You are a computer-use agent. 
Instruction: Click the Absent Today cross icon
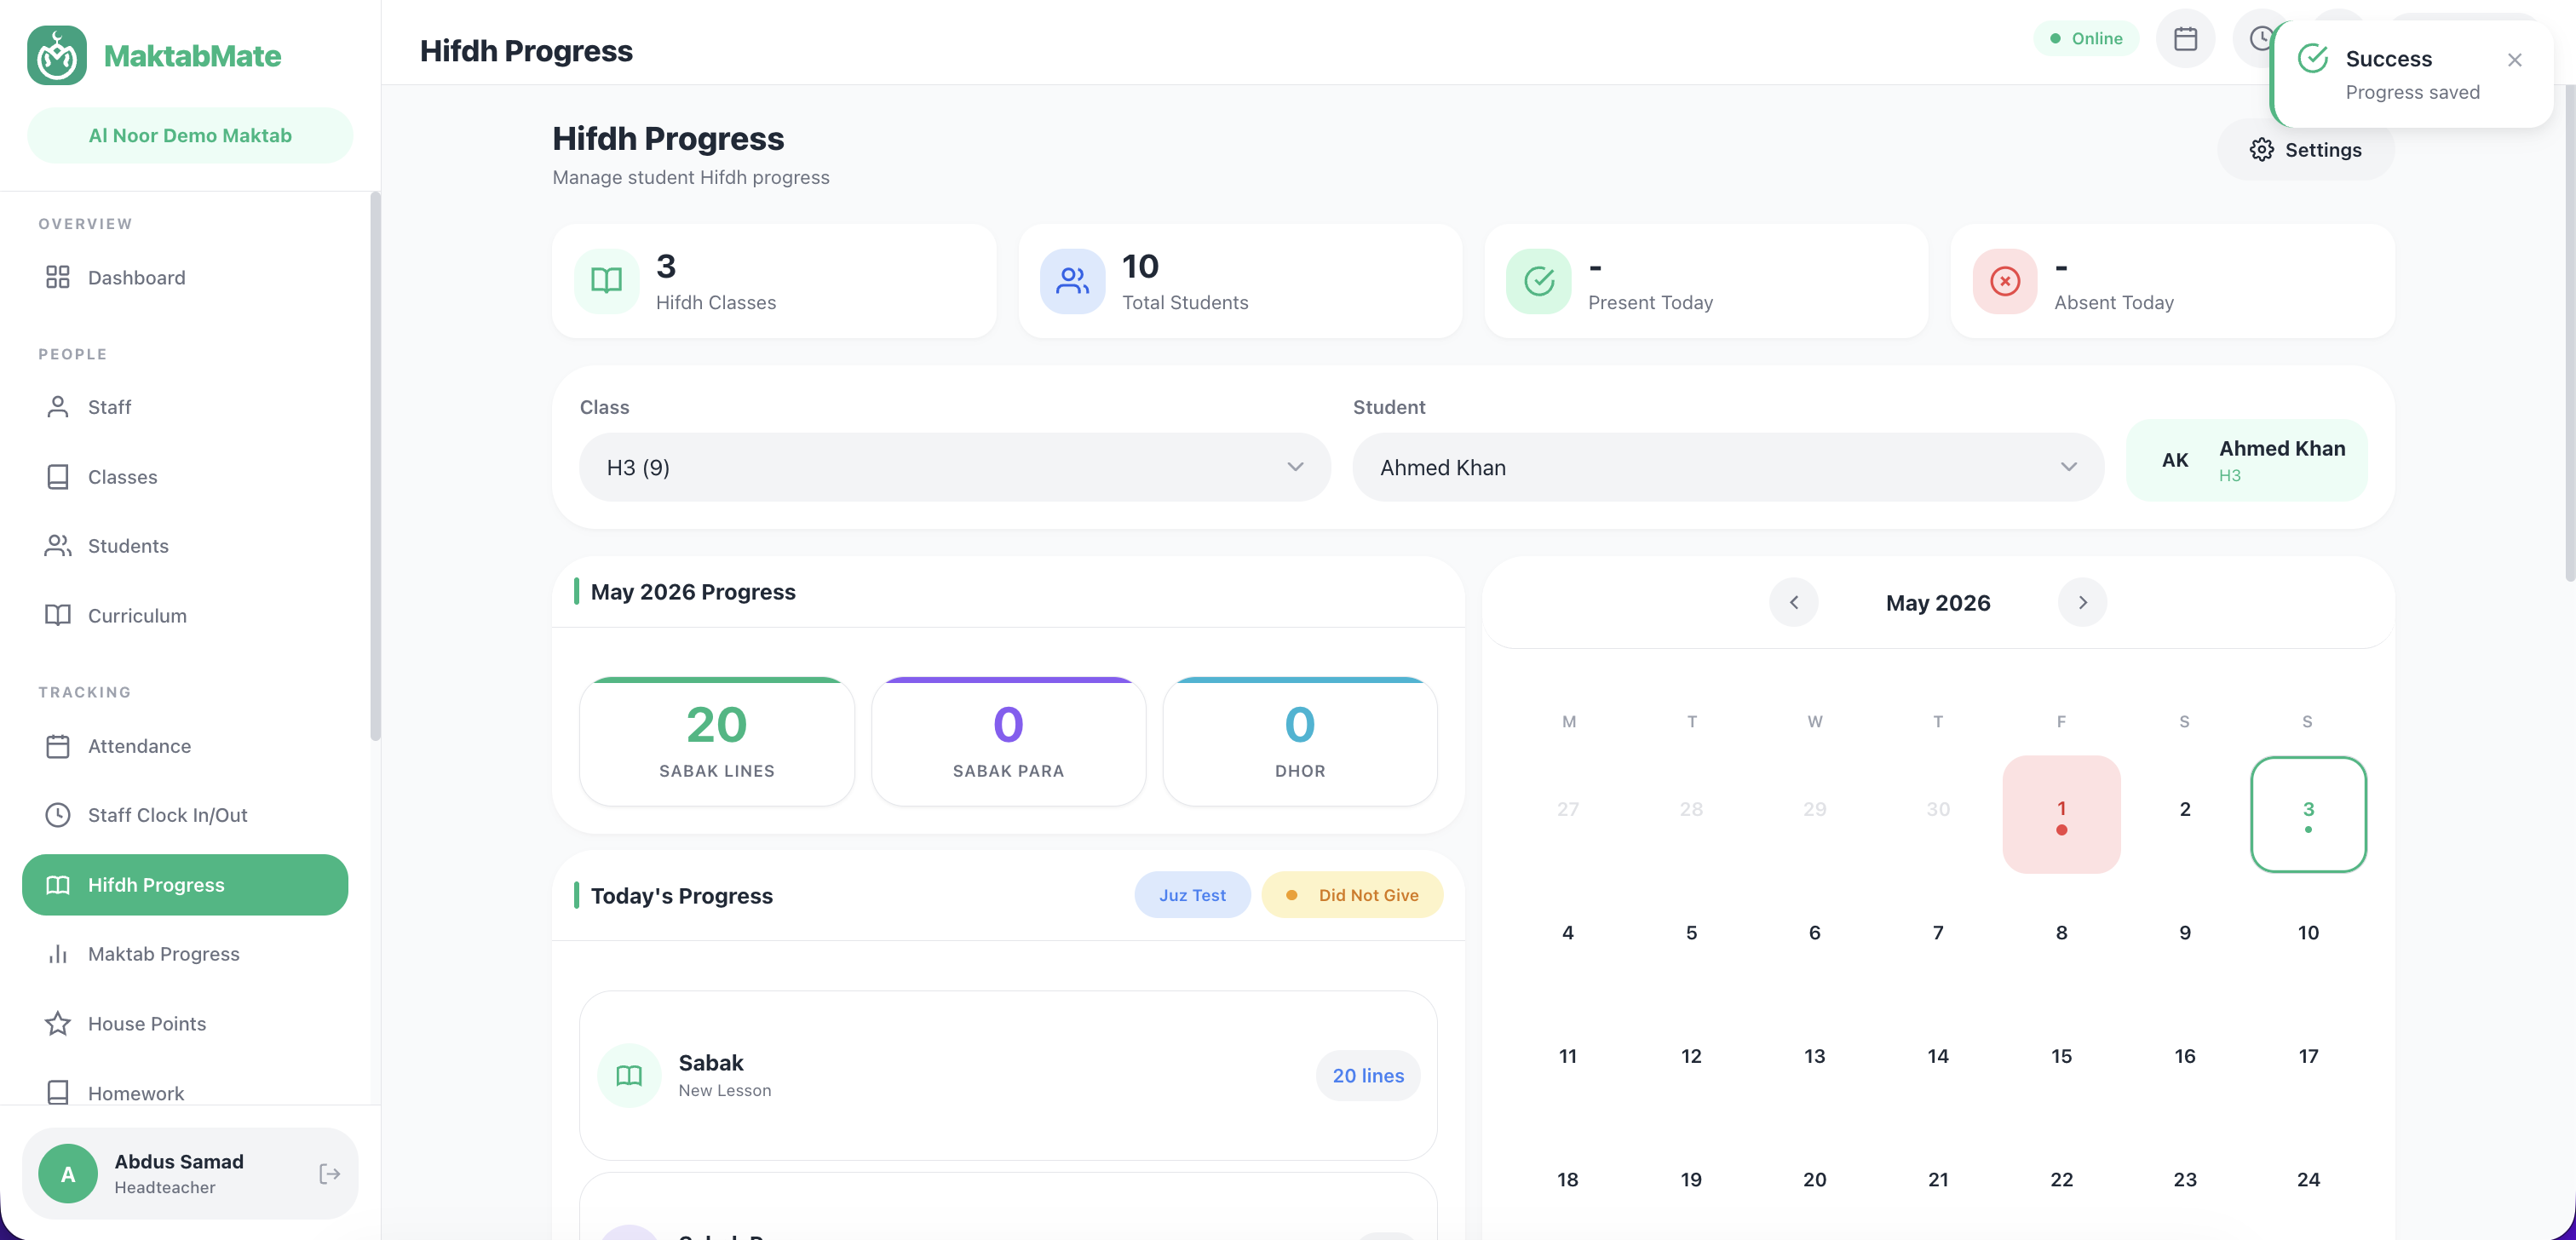[x=2004, y=281]
